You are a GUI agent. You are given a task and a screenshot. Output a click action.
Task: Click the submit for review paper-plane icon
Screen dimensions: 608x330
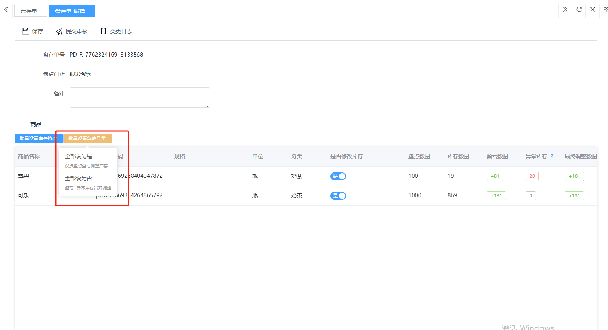pyautogui.click(x=59, y=31)
